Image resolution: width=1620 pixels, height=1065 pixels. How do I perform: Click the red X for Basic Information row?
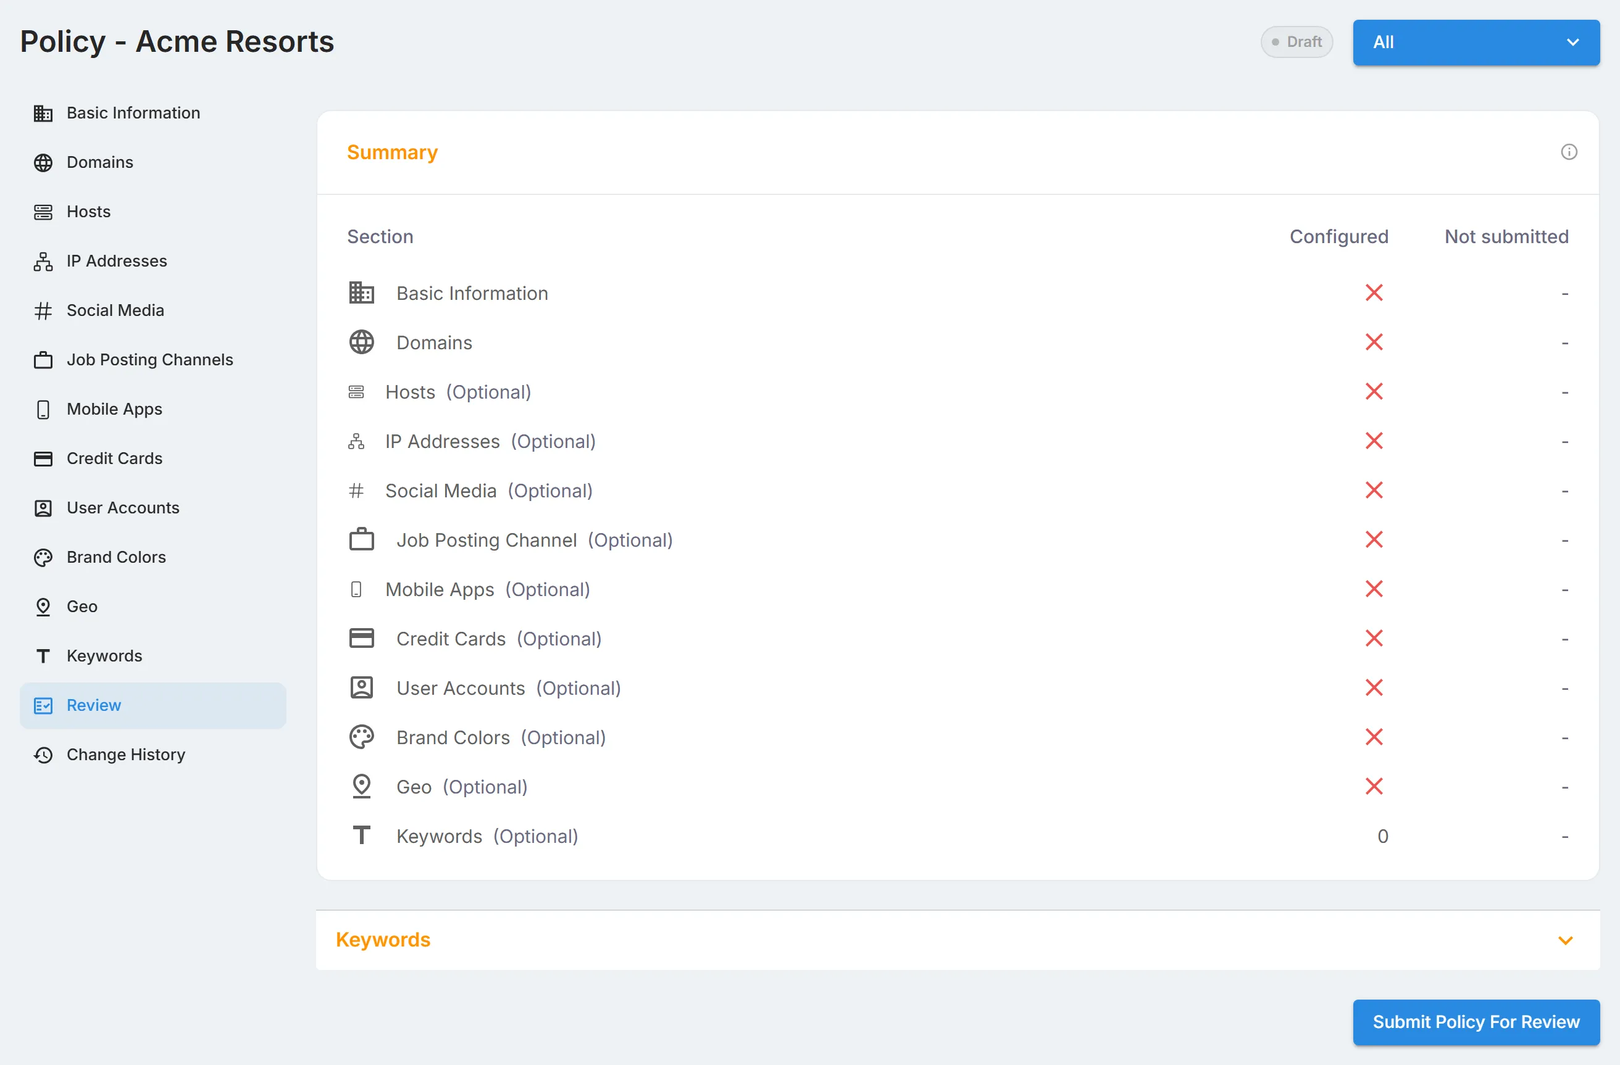coord(1374,293)
